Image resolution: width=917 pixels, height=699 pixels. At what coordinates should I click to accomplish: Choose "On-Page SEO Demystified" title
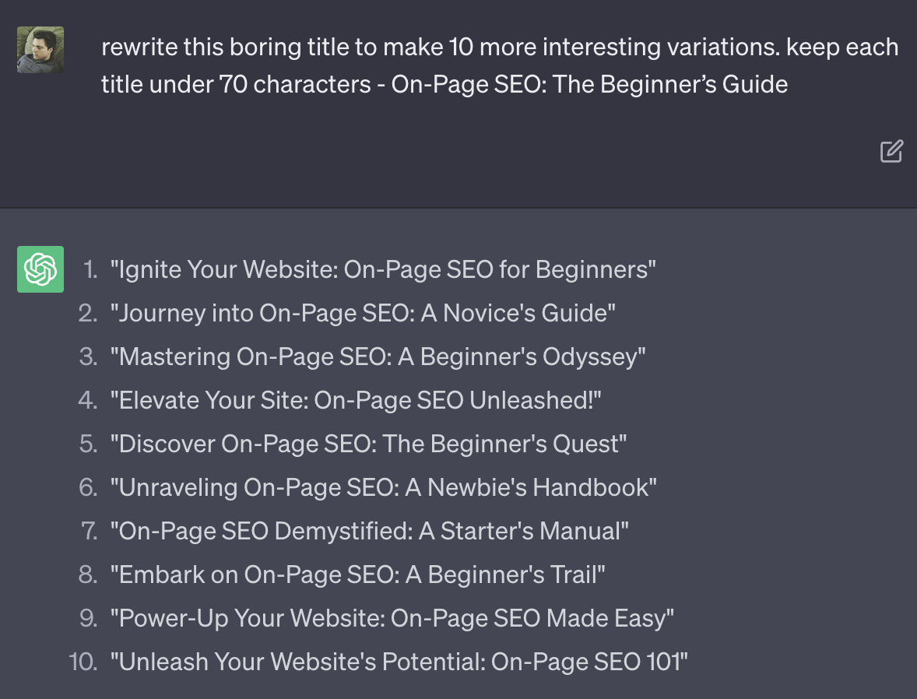(369, 532)
